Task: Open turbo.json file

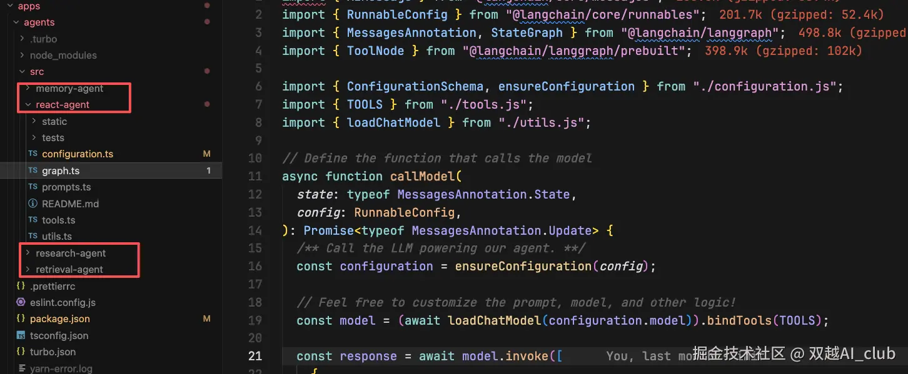Action: 53,352
